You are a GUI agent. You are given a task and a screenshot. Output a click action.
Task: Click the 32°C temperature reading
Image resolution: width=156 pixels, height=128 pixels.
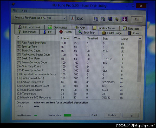[80, 19]
